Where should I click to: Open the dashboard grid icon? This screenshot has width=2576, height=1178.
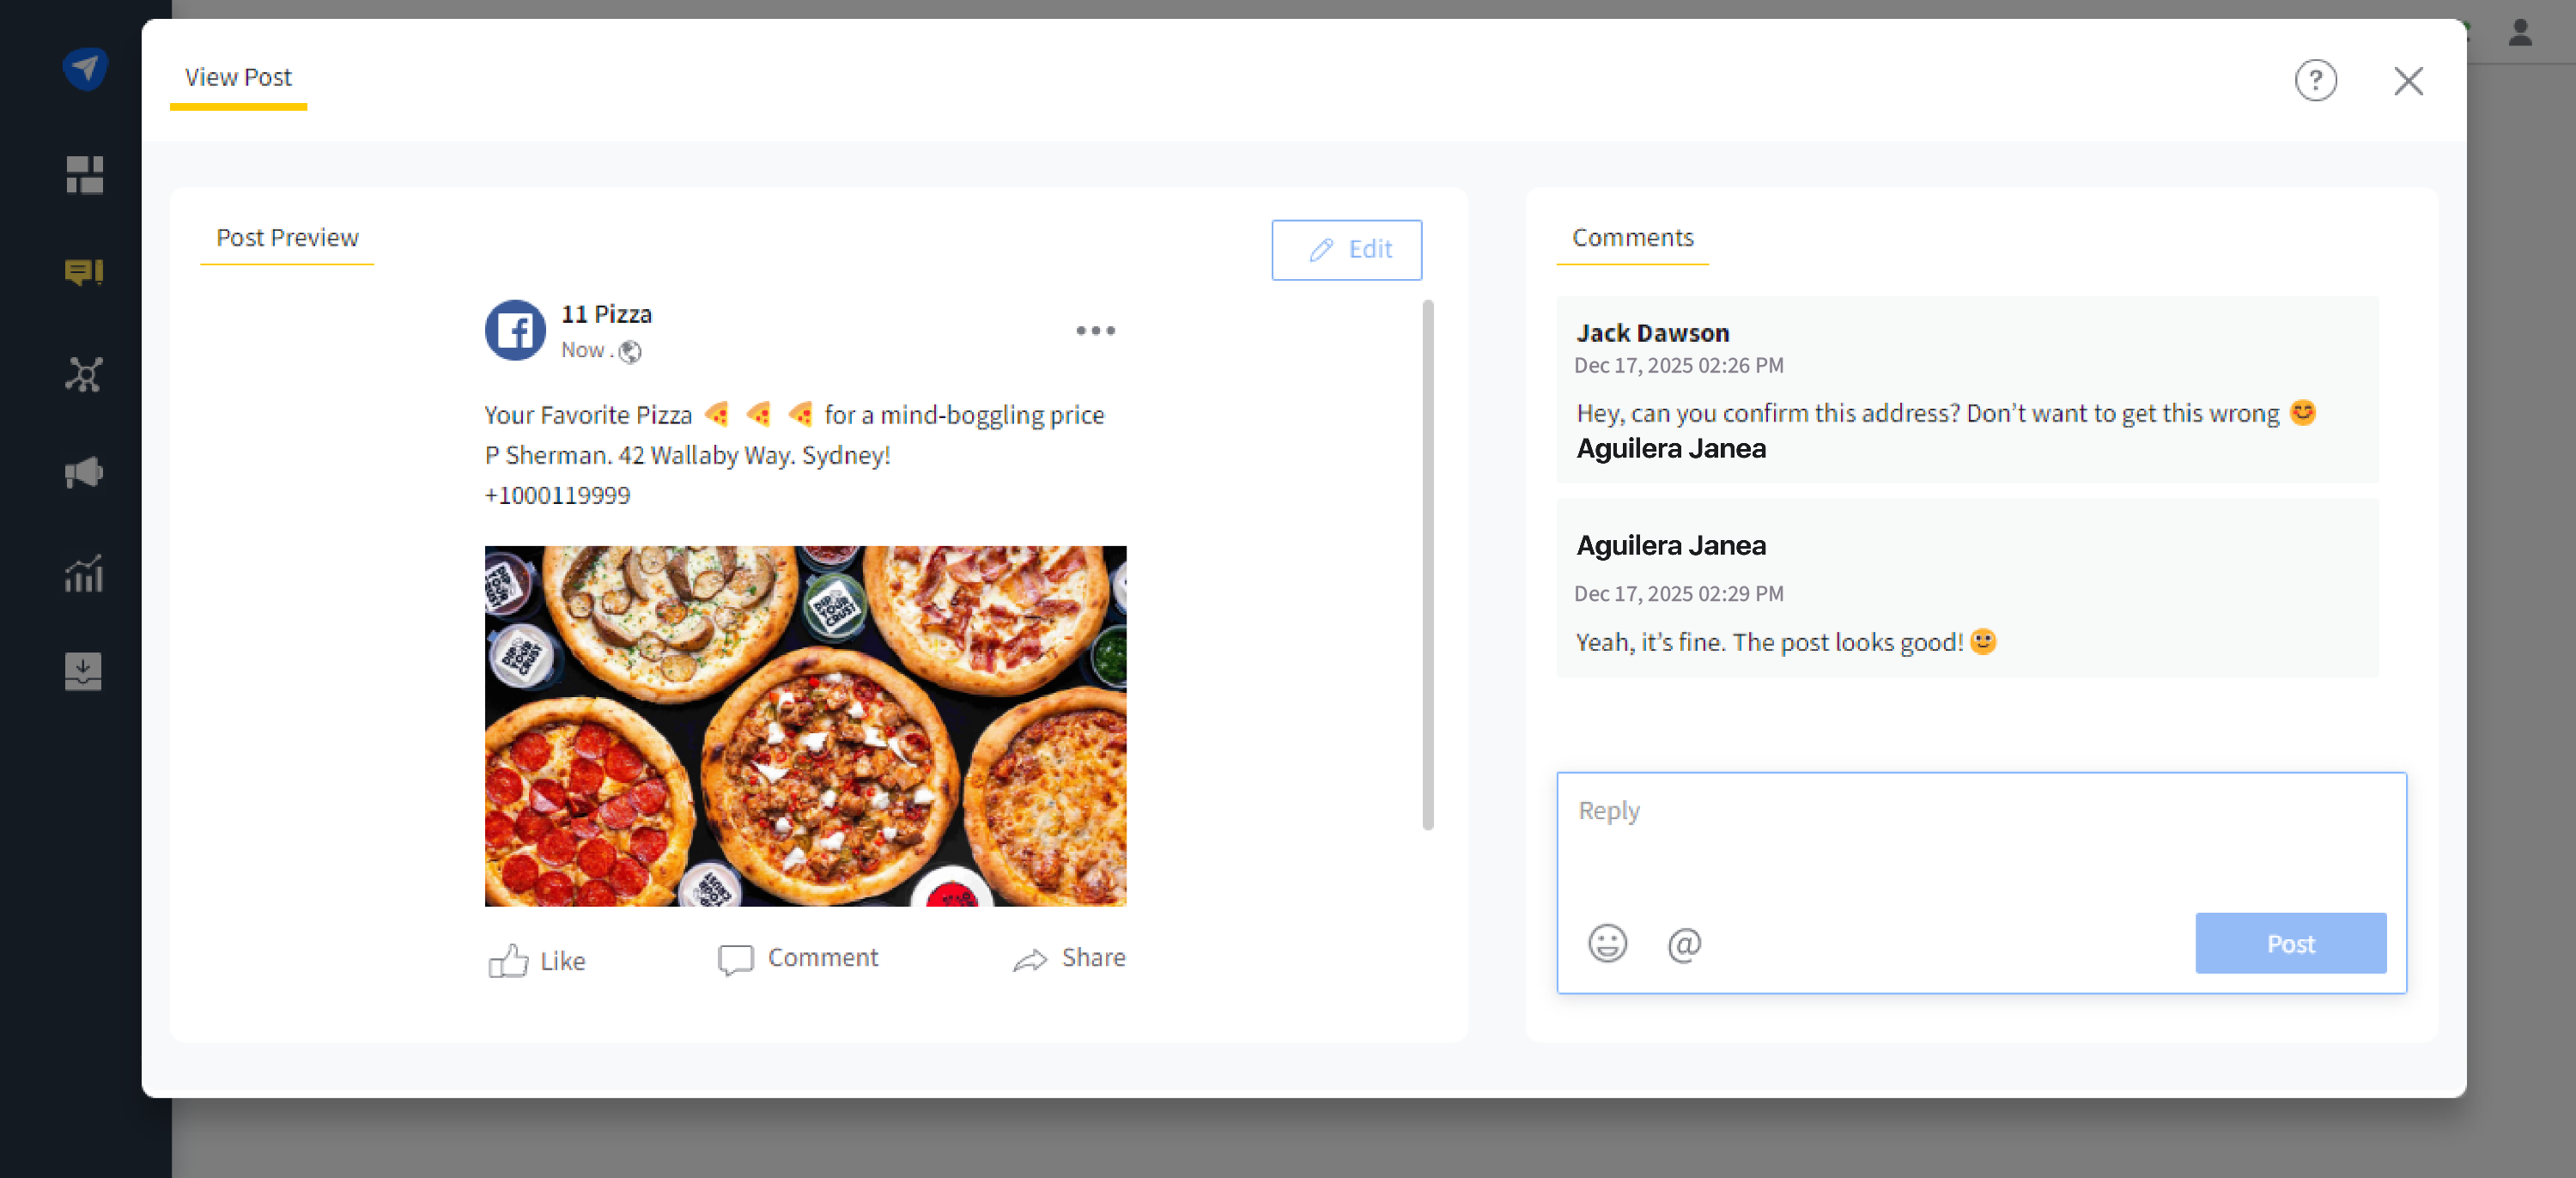(85, 175)
